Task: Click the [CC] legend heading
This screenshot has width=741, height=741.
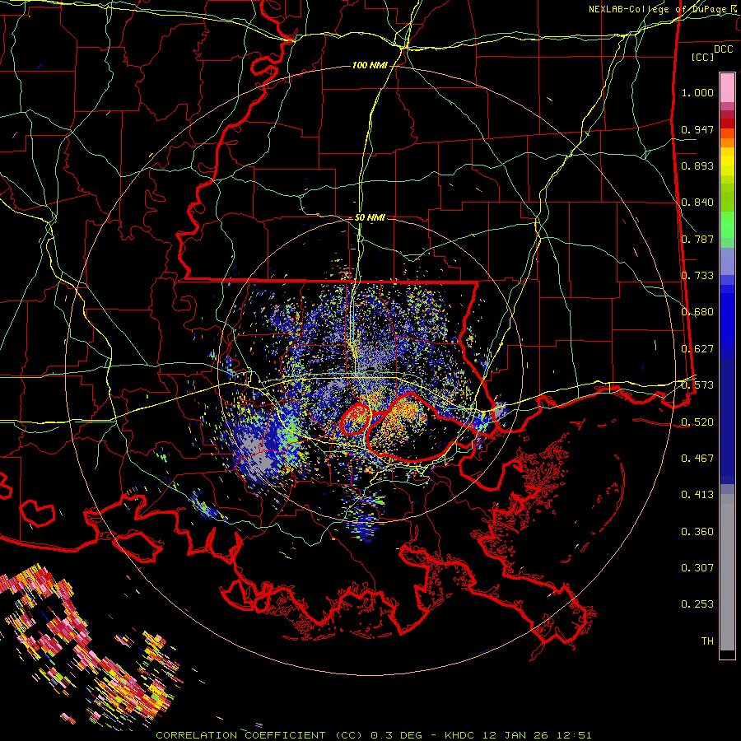Action: coord(703,57)
